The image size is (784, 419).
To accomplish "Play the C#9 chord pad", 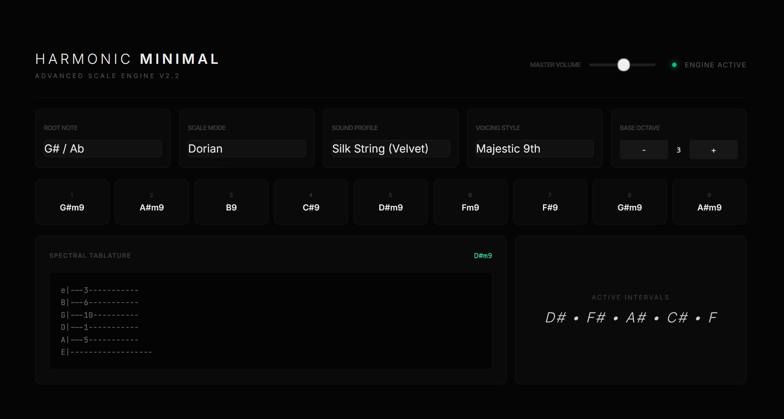I will tap(311, 202).
